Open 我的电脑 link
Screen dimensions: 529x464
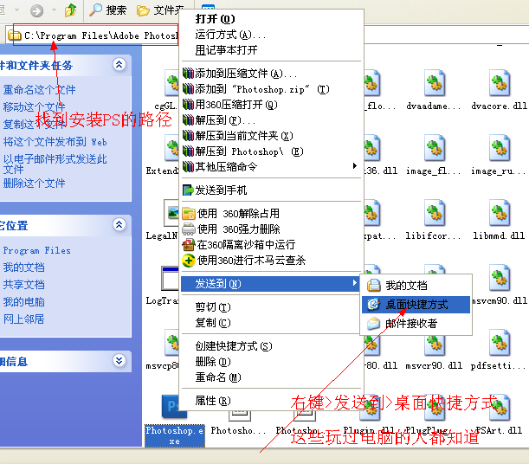tap(23, 302)
